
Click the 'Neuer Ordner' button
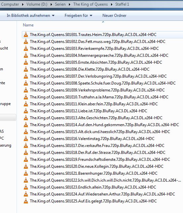pos(114,16)
